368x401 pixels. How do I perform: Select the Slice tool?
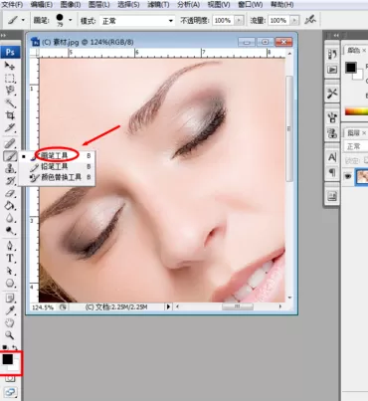[10, 127]
